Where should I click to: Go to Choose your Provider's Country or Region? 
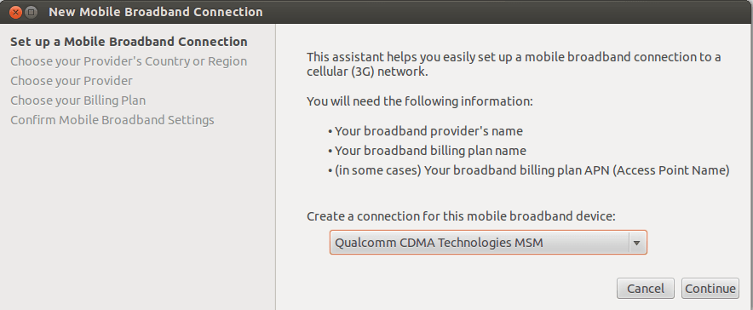click(x=129, y=61)
